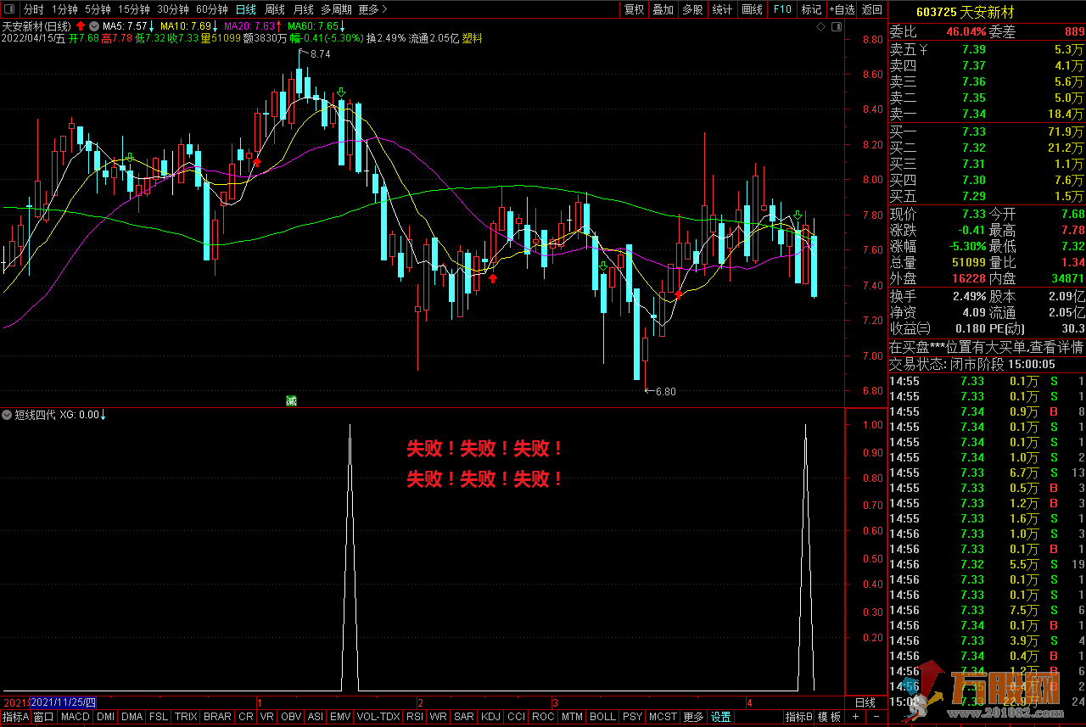Click the 复权 button
Image resolution: width=1086 pixels, height=727 pixels.
[634, 9]
